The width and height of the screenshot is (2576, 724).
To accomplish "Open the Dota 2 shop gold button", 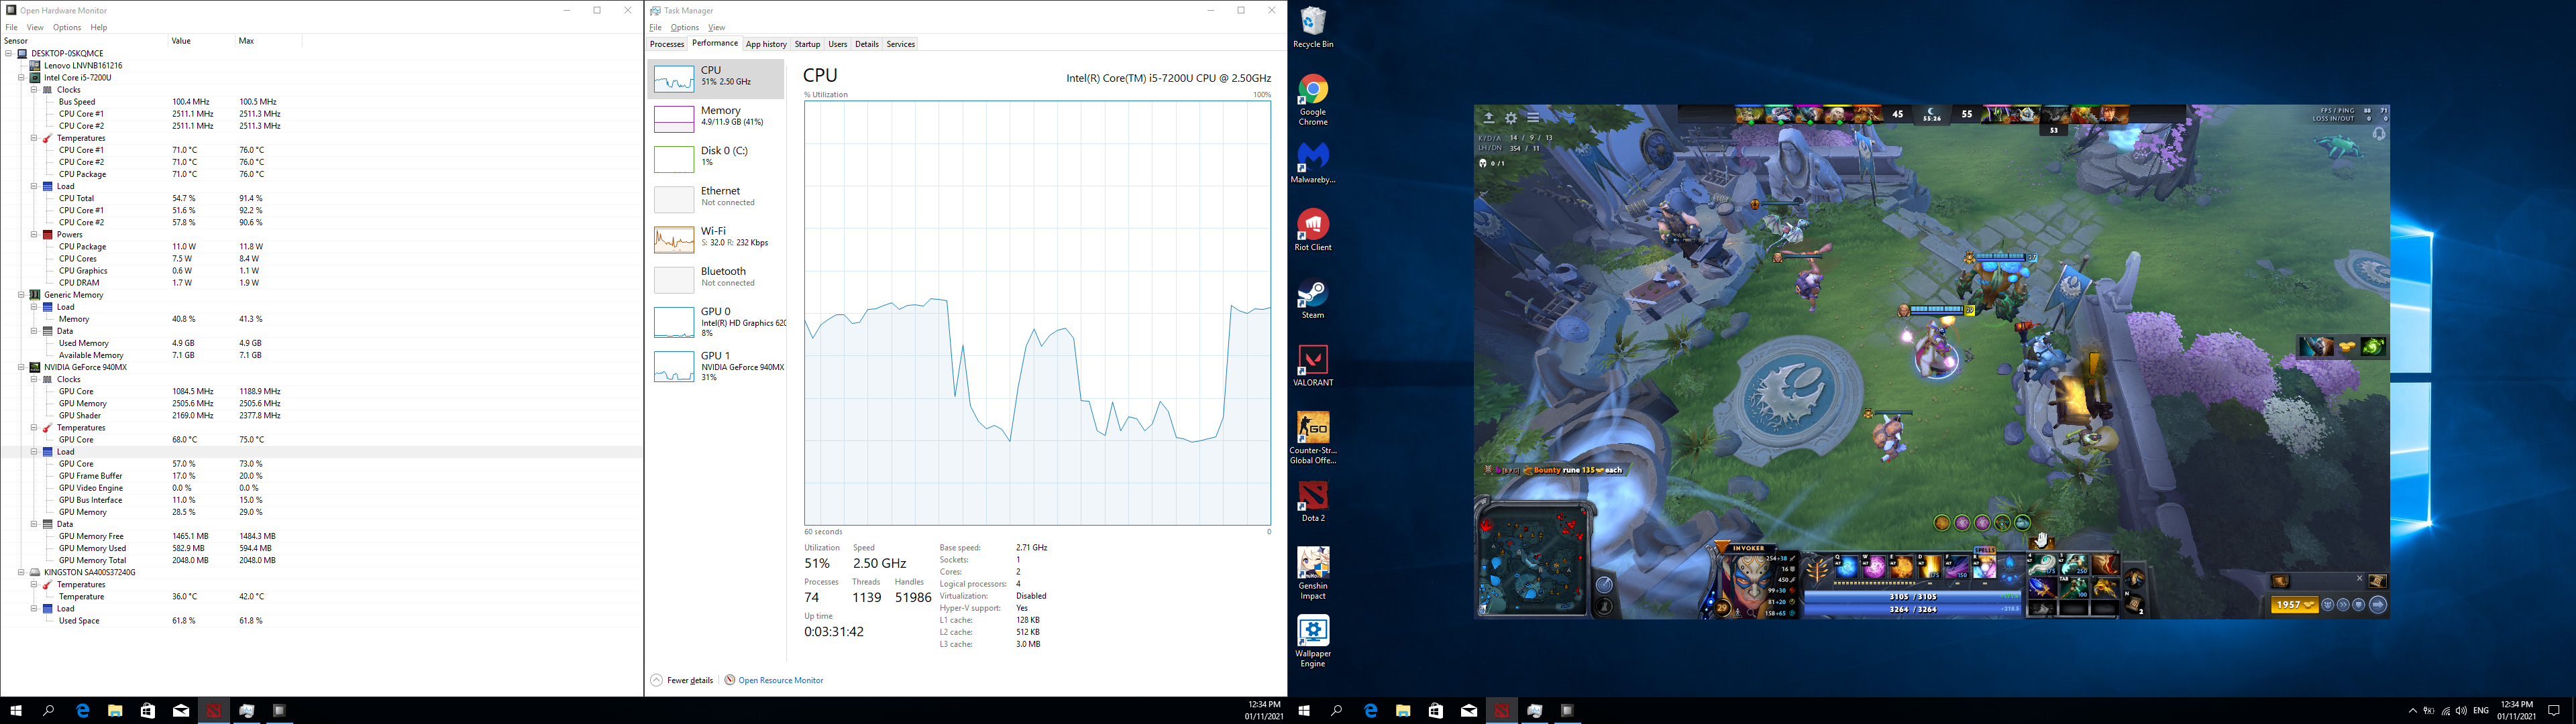I will [2294, 605].
